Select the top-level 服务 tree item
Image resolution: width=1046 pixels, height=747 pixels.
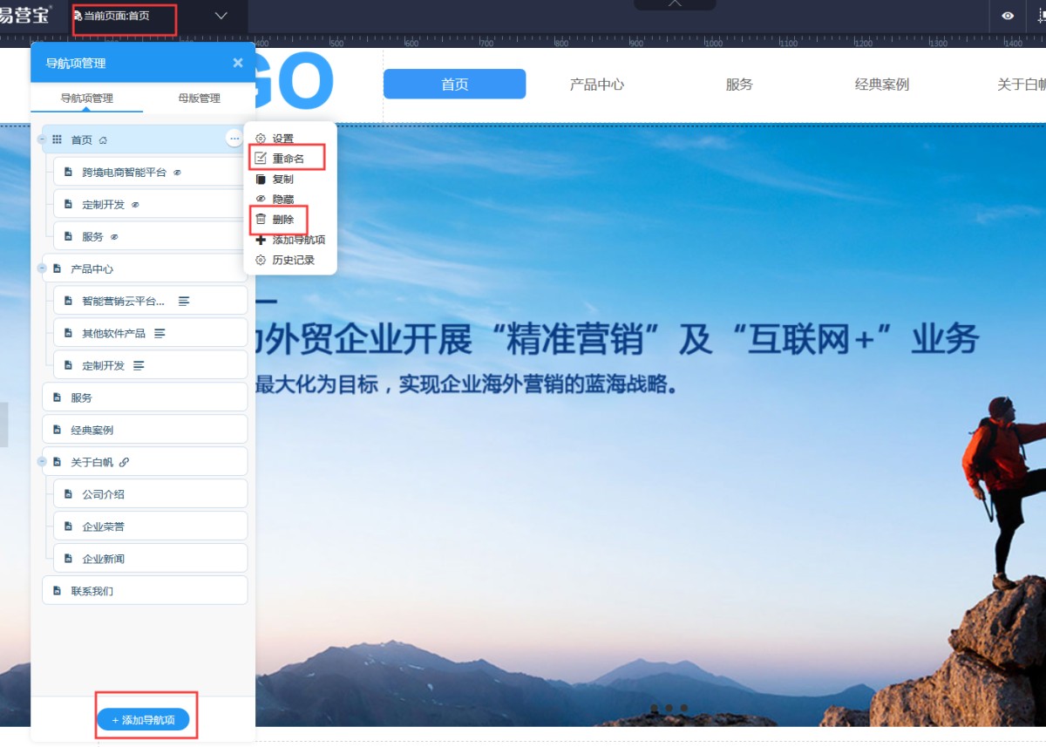pyautogui.click(x=145, y=397)
